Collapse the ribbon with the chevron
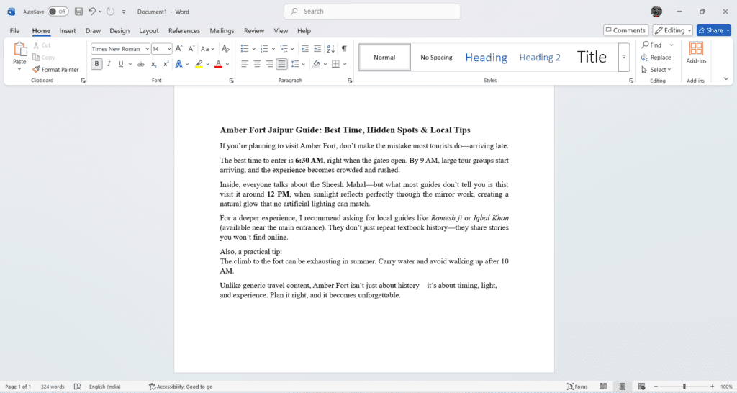This screenshot has height=393, width=737. [x=726, y=79]
